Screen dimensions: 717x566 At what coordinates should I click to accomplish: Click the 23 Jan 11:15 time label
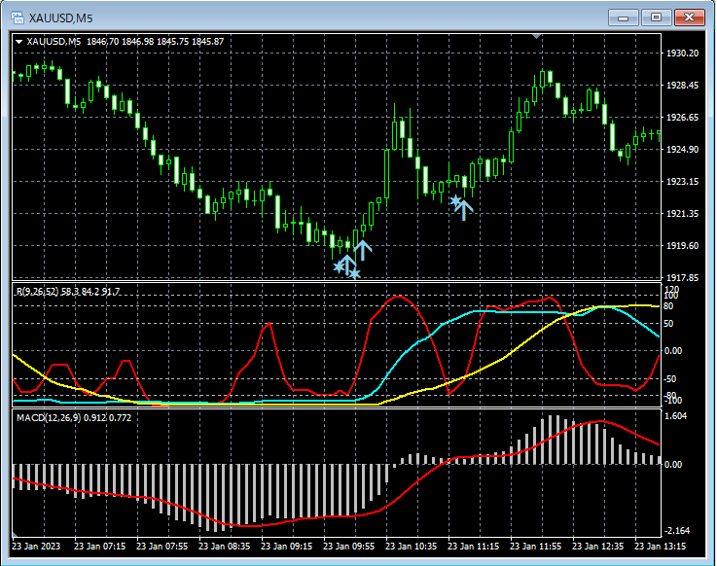click(473, 547)
